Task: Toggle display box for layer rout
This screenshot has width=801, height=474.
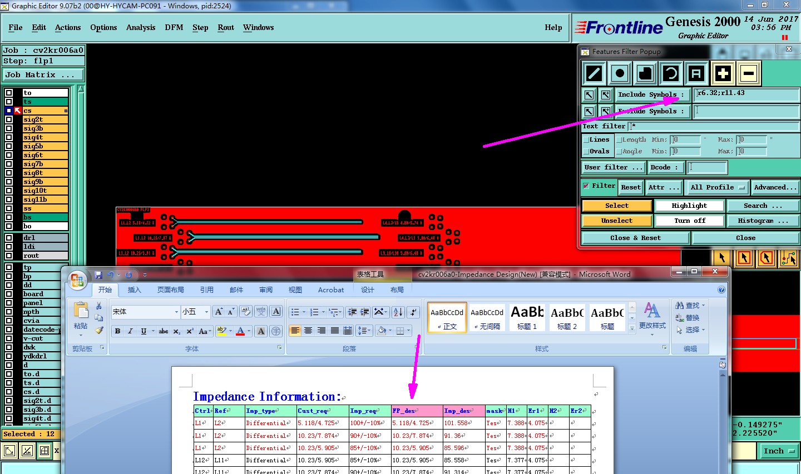Action: (x=9, y=256)
